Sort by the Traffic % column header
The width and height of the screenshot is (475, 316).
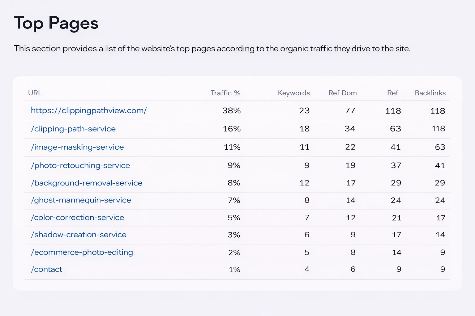click(225, 93)
